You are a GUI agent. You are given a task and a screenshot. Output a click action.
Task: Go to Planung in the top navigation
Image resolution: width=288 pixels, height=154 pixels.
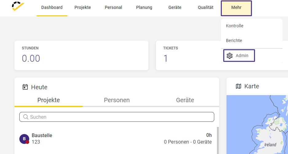(144, 8)
